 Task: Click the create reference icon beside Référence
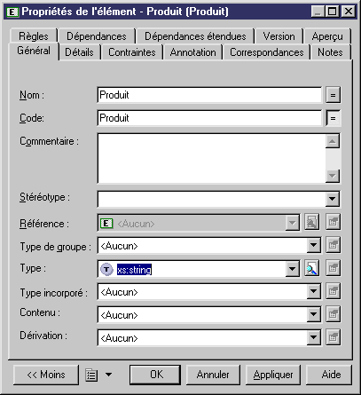point(311,222)
